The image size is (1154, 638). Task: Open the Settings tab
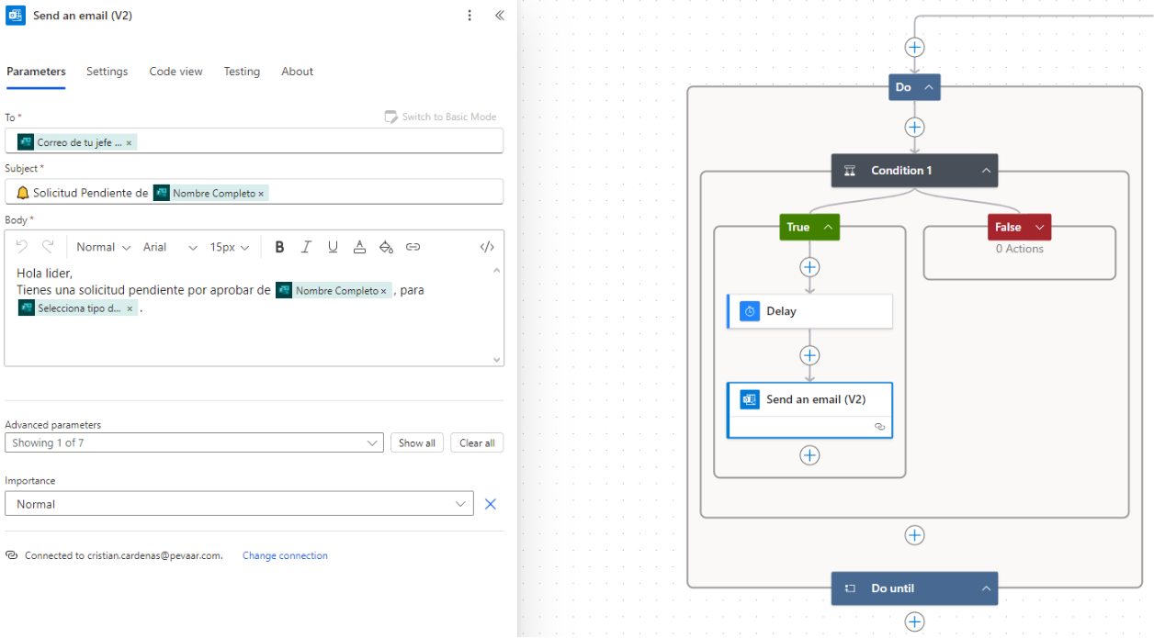tap(107, 72)
